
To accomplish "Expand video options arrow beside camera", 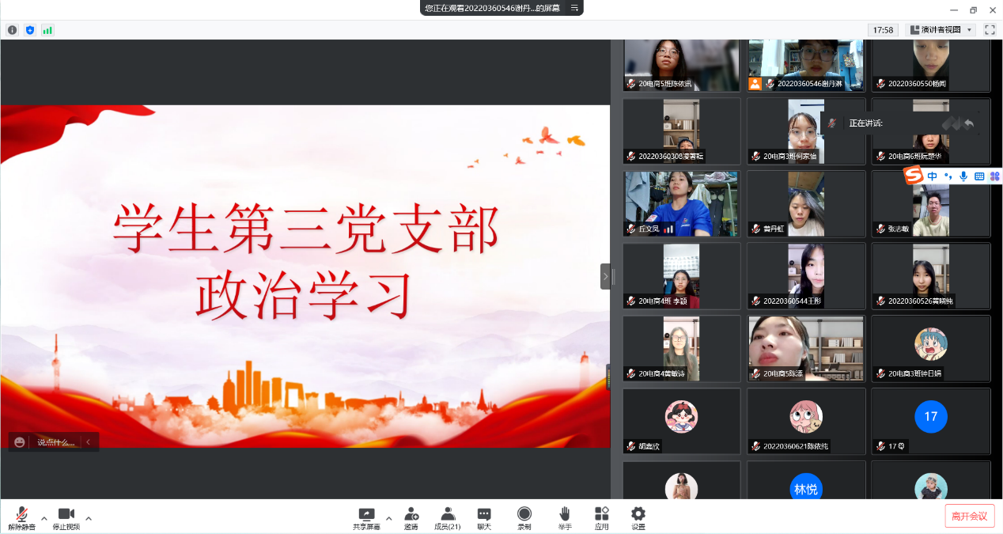I will coord(89,518).
